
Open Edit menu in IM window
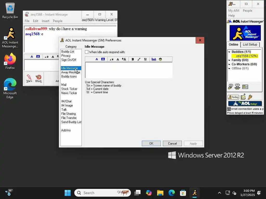pyautogui.click(x=35, y=21)
